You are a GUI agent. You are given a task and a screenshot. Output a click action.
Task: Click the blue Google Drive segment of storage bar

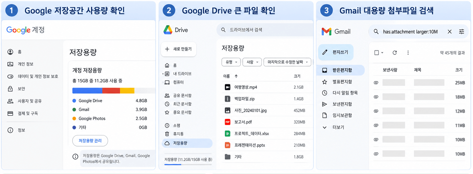[87, 91]
